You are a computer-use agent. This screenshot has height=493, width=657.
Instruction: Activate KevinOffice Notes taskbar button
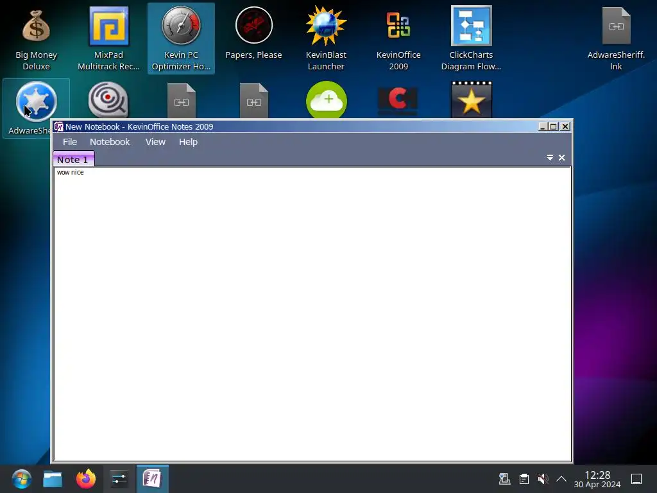pos(153,479)
